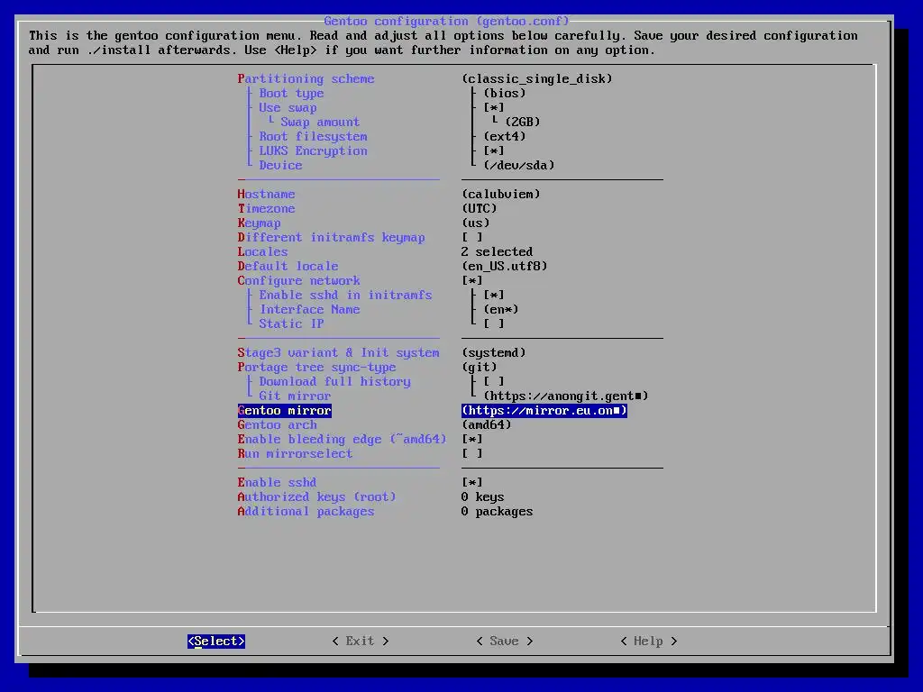Image resolution: width=923 pixels, height=692 pixels.
Task: Select the Static IP entry
Action: click(291, 323)
